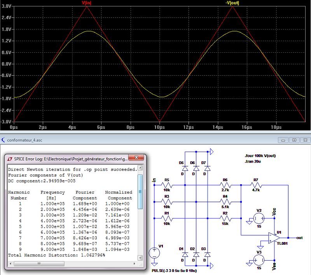
Task: Close the SPICE Error Log window
Action: point(136,157)
